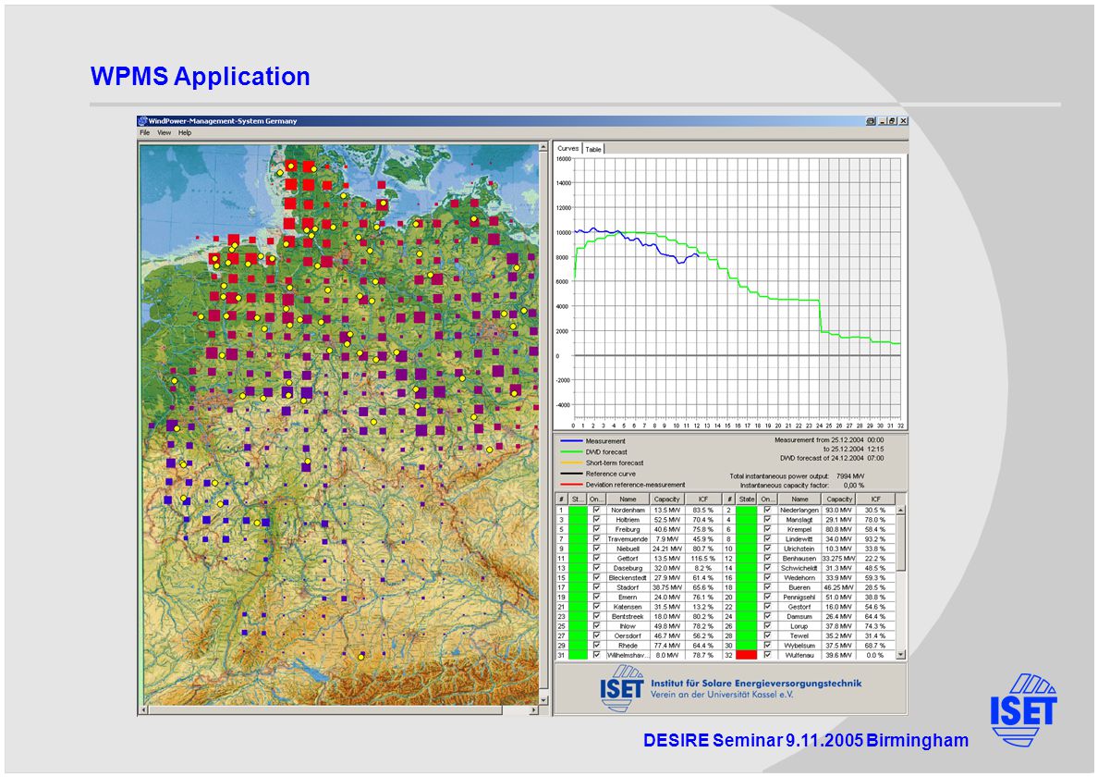Click the map's vertical scrollbar up arrow

pyautogui.click(x=543, y=148)
